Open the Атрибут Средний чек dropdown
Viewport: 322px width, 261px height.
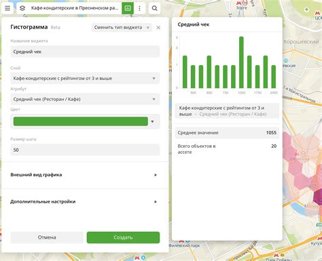click(85, 99)
